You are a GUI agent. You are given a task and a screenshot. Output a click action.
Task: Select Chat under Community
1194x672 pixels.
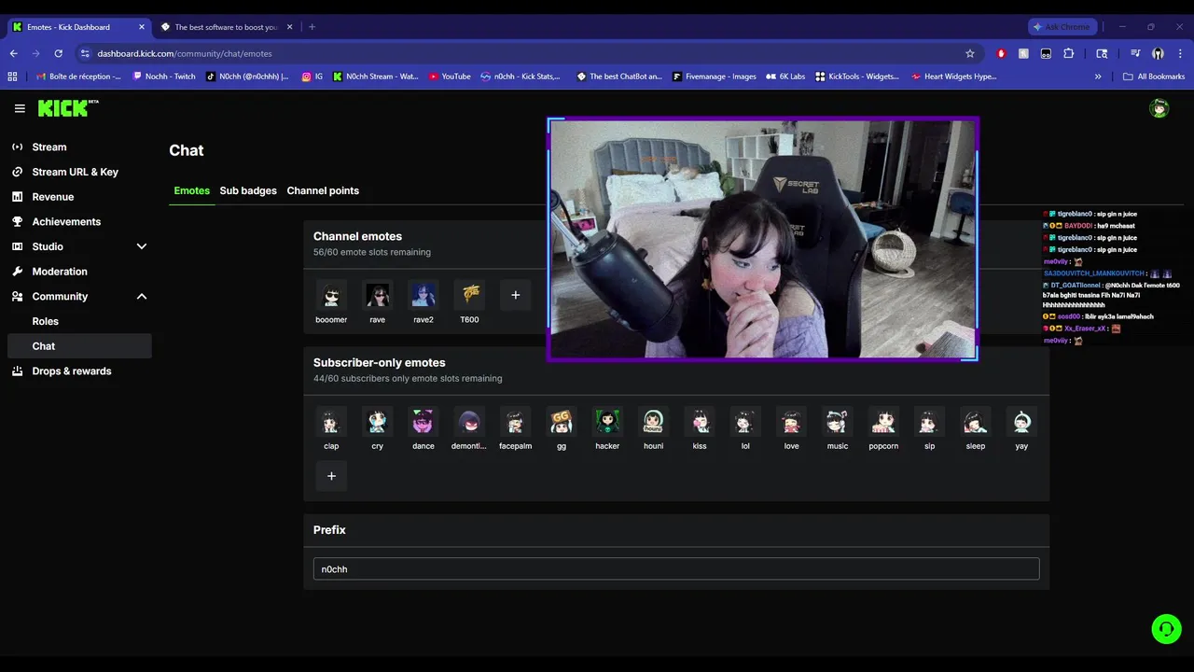(78, 346)
